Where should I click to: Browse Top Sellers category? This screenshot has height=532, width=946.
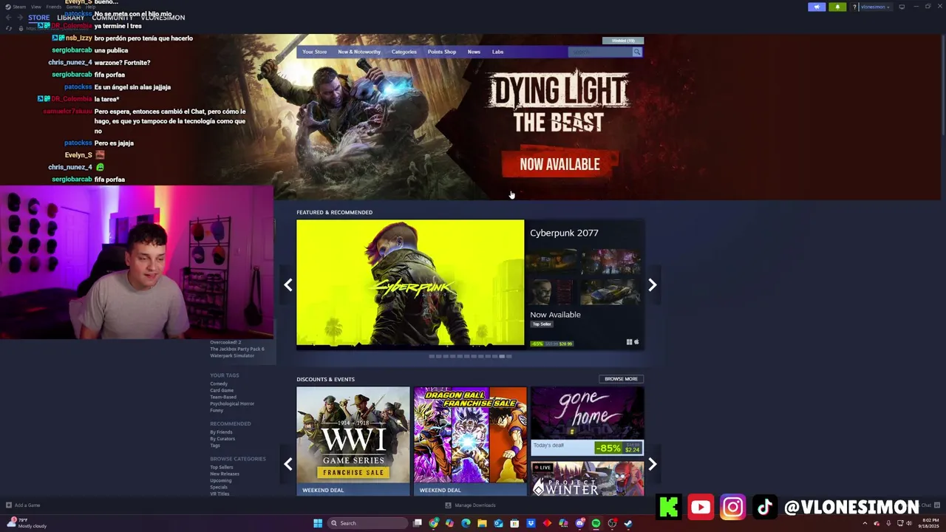pyautogui.click(x=222, y=467)
